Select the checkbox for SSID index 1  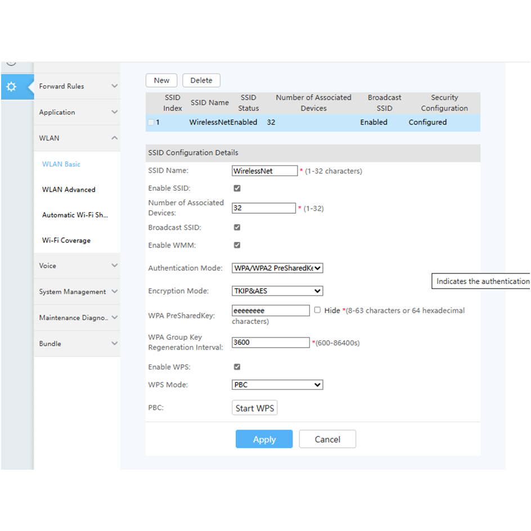pos(151,123)
